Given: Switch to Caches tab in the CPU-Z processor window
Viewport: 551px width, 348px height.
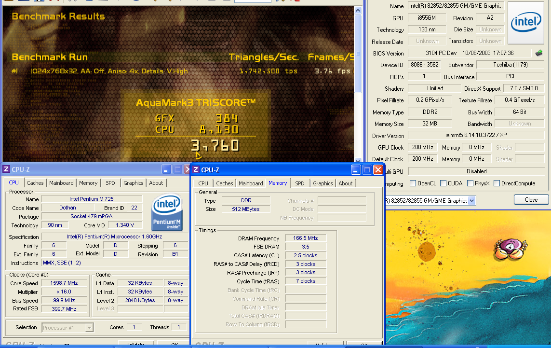Looking at the screenshot, I should (35, 183).
